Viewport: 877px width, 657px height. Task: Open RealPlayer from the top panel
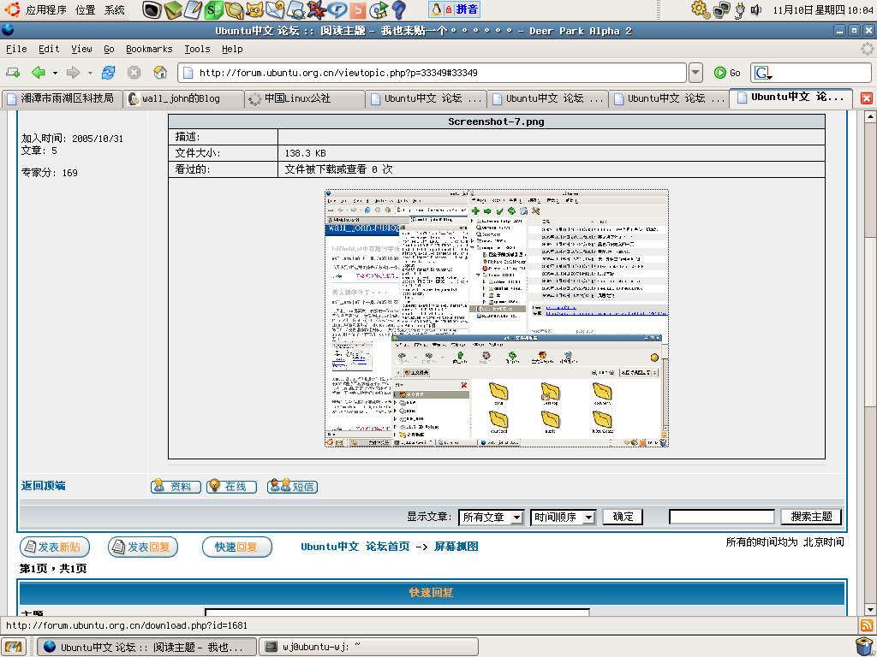337,9
